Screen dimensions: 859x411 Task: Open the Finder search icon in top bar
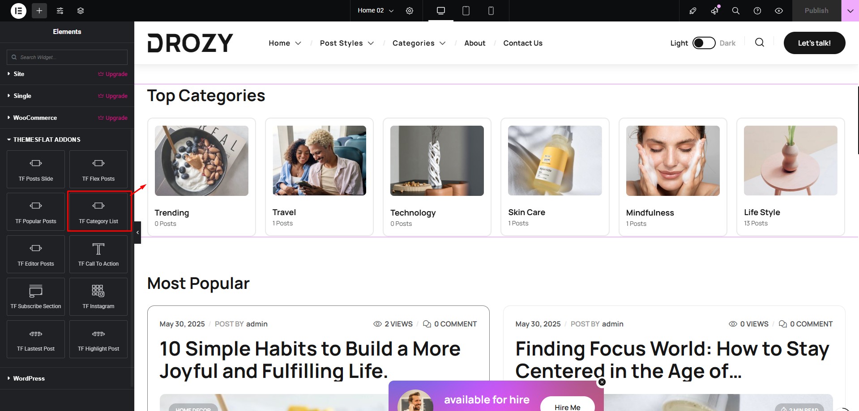[736, 11]
